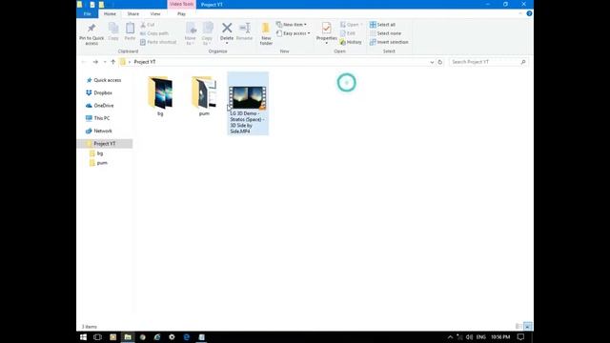The height and width of the screenshot is (343, 610).
Task: Click Copy path in Clipboard group
Action: pos(154,33)
